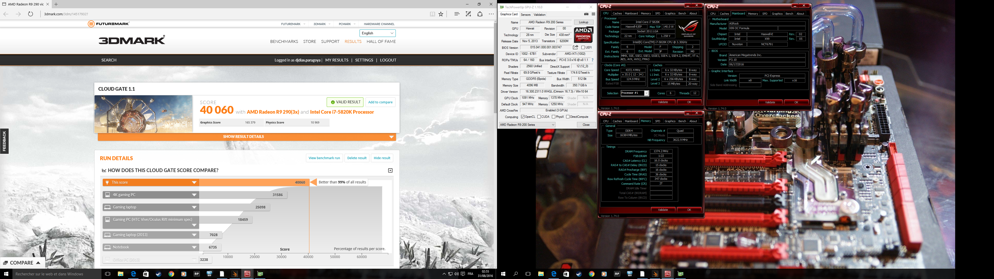Viewport: 994px width, 279px height.
Task: Open the GPU-Z hamburger menu
Action: tap(593, 14)
